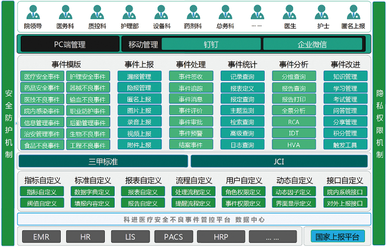Click the 护士 person icon
The width and height of the screenshot is (387, 247).
click(322, 13)
